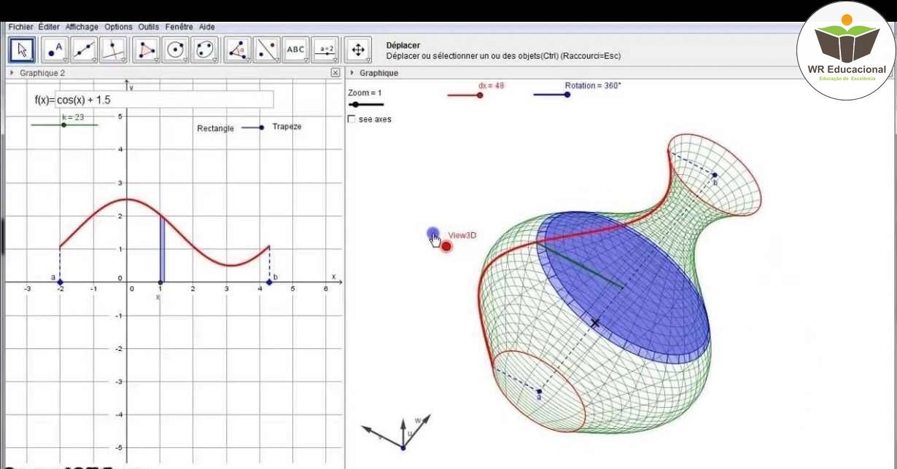Expand the Graphique panel triangle
The image size is (897, 469).
[352, 73]
